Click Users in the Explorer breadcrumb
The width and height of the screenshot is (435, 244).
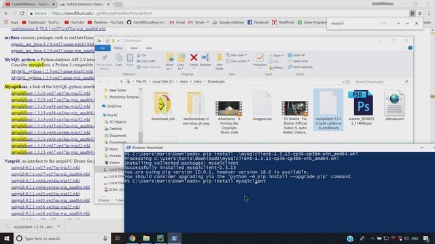point(184,81)
